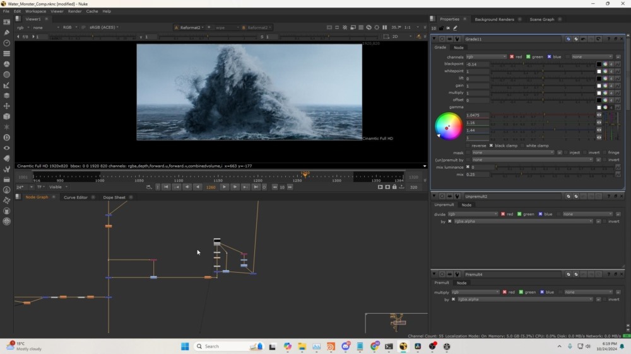
Task: Enable the fringe checkbox
Action: pyautogui.click(x=604, y=152)
